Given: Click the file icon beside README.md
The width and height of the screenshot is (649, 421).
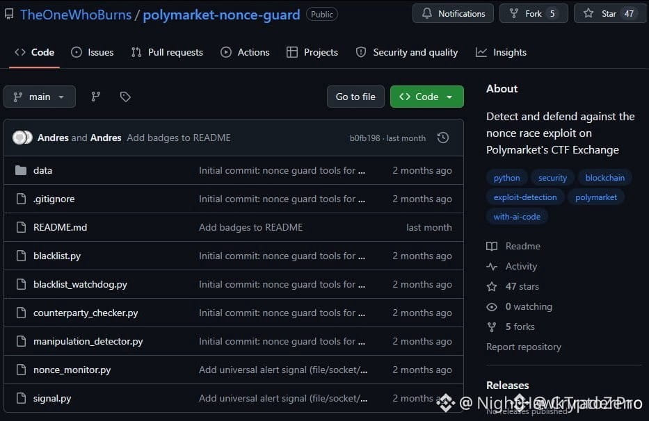Looking at the screenshot, I should click(21, 227).
